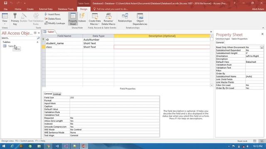
Task: Click Design view icon in status bar
Action: [262, 141]
